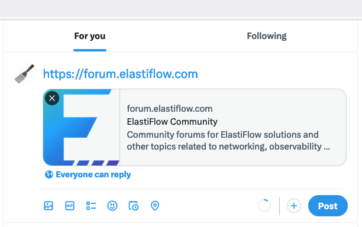
Task: Create a poll with the poll icon
Action: pos(91,206)
